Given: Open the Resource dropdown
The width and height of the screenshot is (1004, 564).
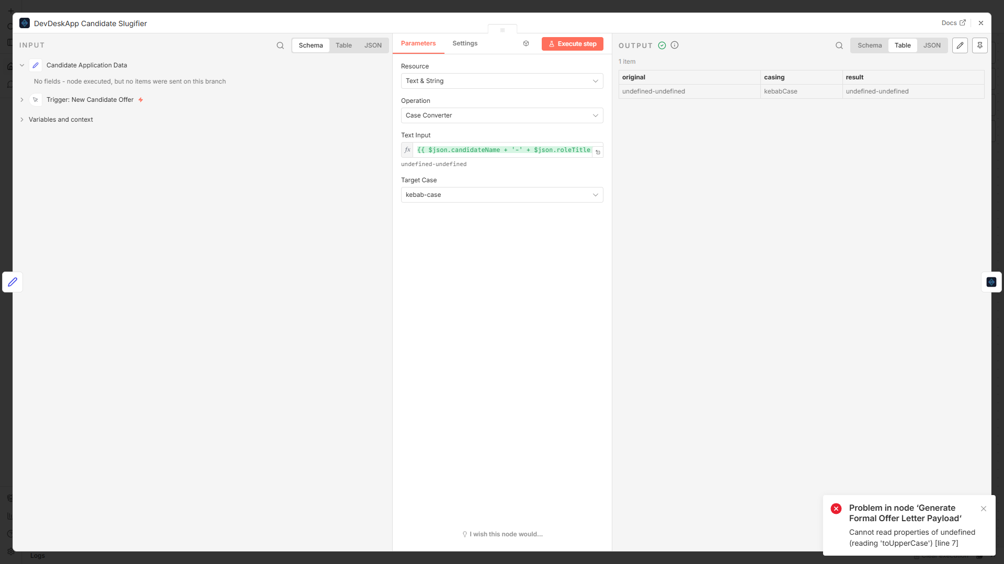Looking at the screenshot, I should coord(502,81).
